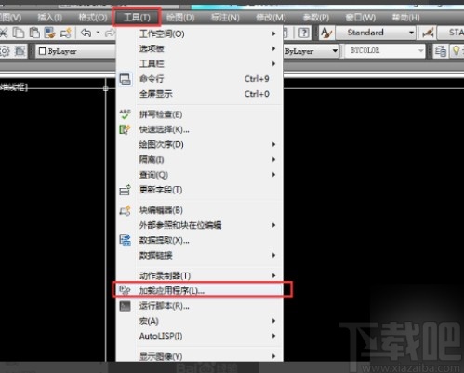Expand the 工具栏 submenu
Image resolution: width=464 pixels, height=373 pixels.
pos(199,63)
